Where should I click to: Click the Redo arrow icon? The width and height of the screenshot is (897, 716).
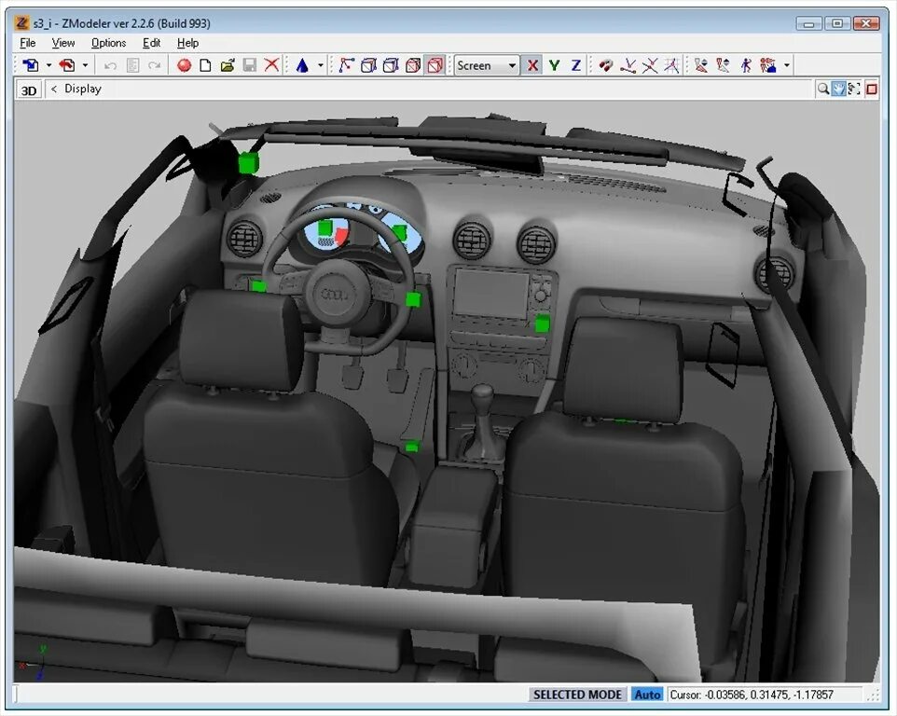point(155,65)
